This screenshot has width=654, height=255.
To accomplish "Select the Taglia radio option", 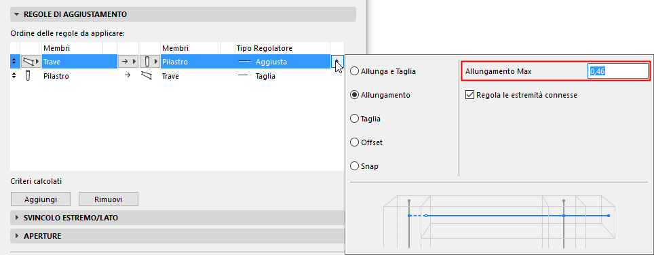I will 355,119.
